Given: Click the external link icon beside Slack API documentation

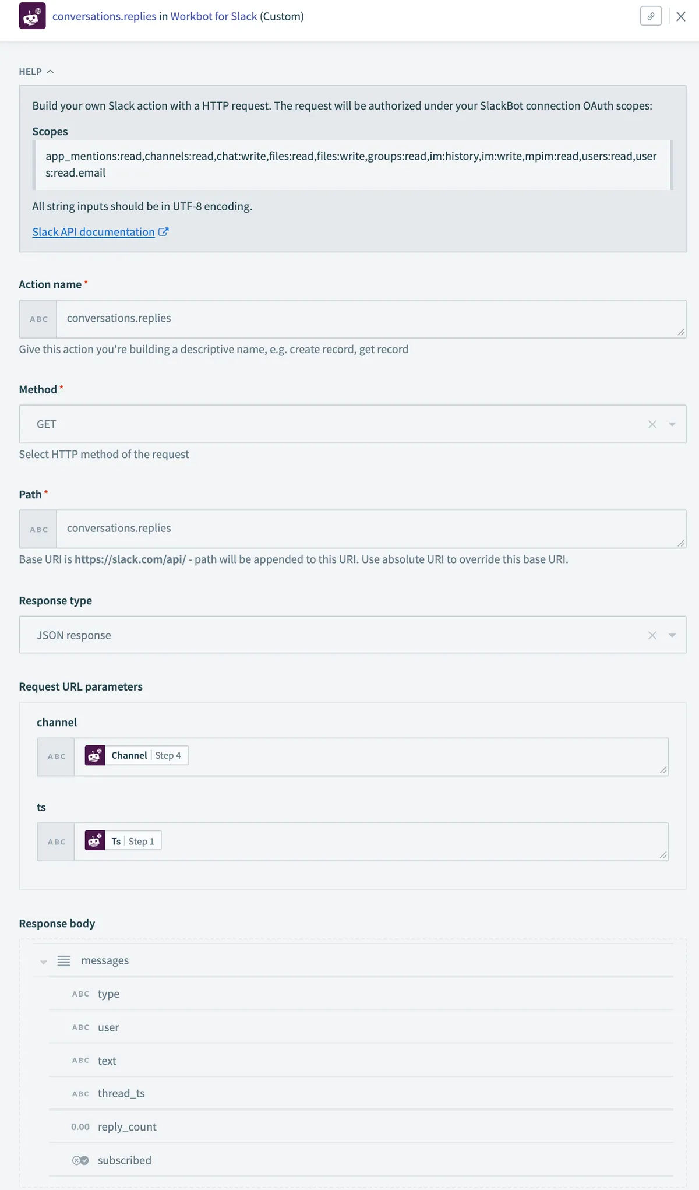Looking at the screenshot, I should (x=164, y=232).
